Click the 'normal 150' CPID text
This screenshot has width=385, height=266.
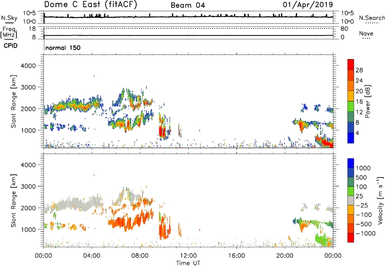(x=63, y=48)
